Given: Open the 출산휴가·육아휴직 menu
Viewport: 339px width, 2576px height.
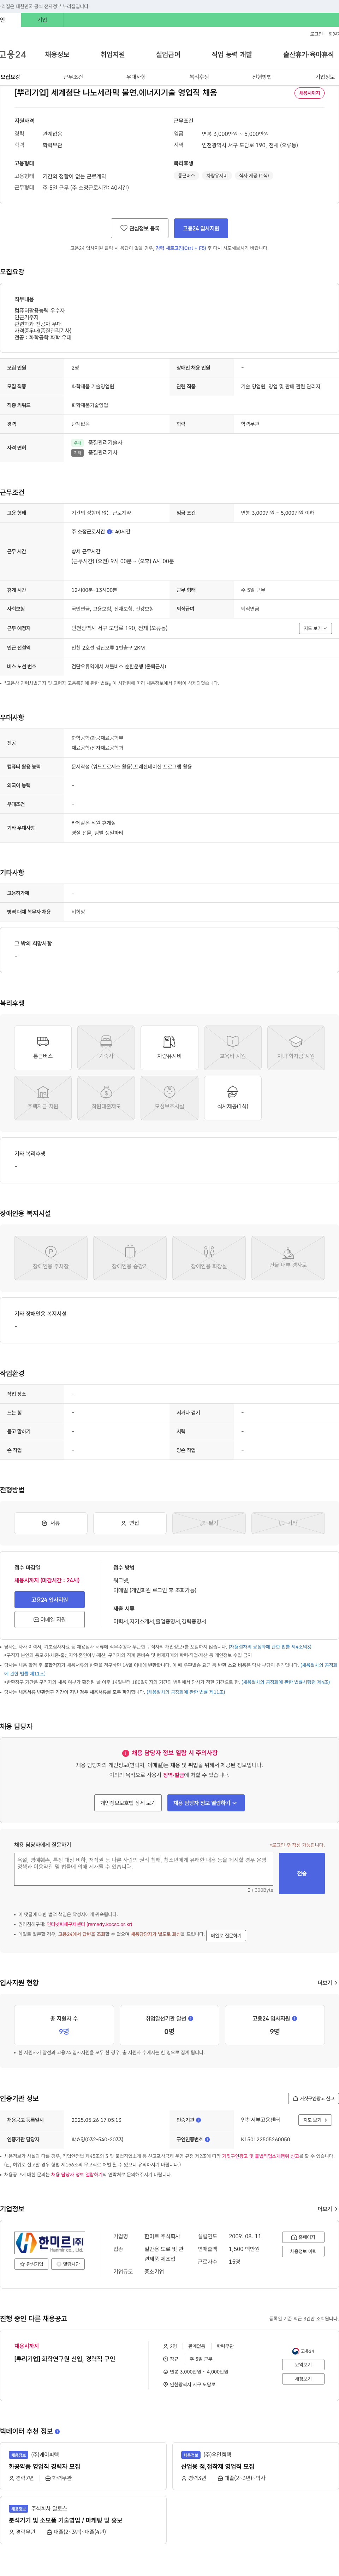Looking at the screenshot, I should (308, 55).
